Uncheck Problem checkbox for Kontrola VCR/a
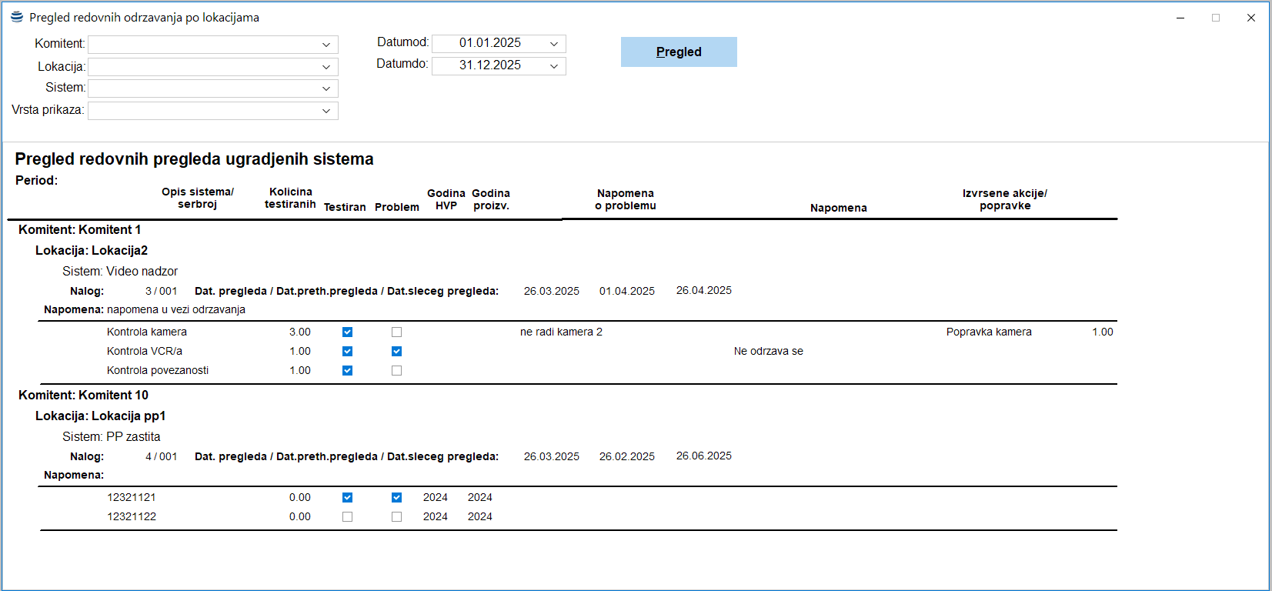Viewport: 1272px width, 591px height. click(x=396, y=352)
